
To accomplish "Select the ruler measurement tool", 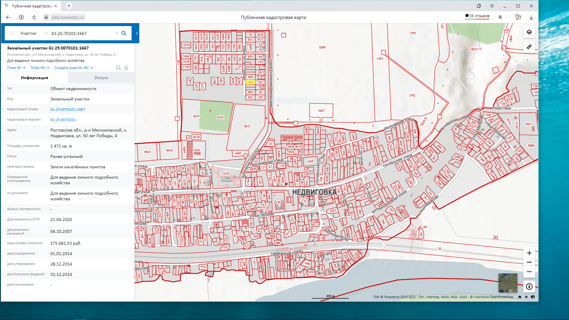I will click(x=529, y=47).
